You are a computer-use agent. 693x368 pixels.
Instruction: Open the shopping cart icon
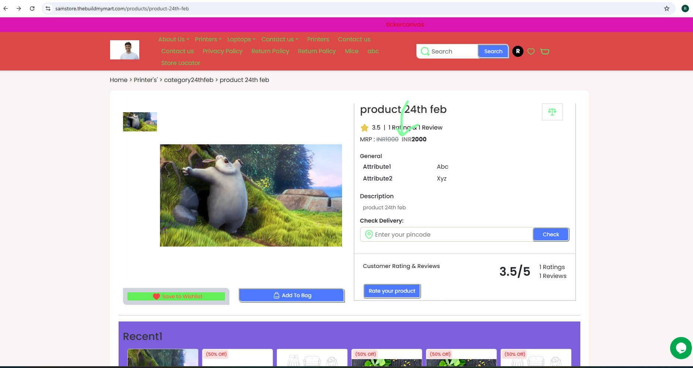tap(545, 51)
